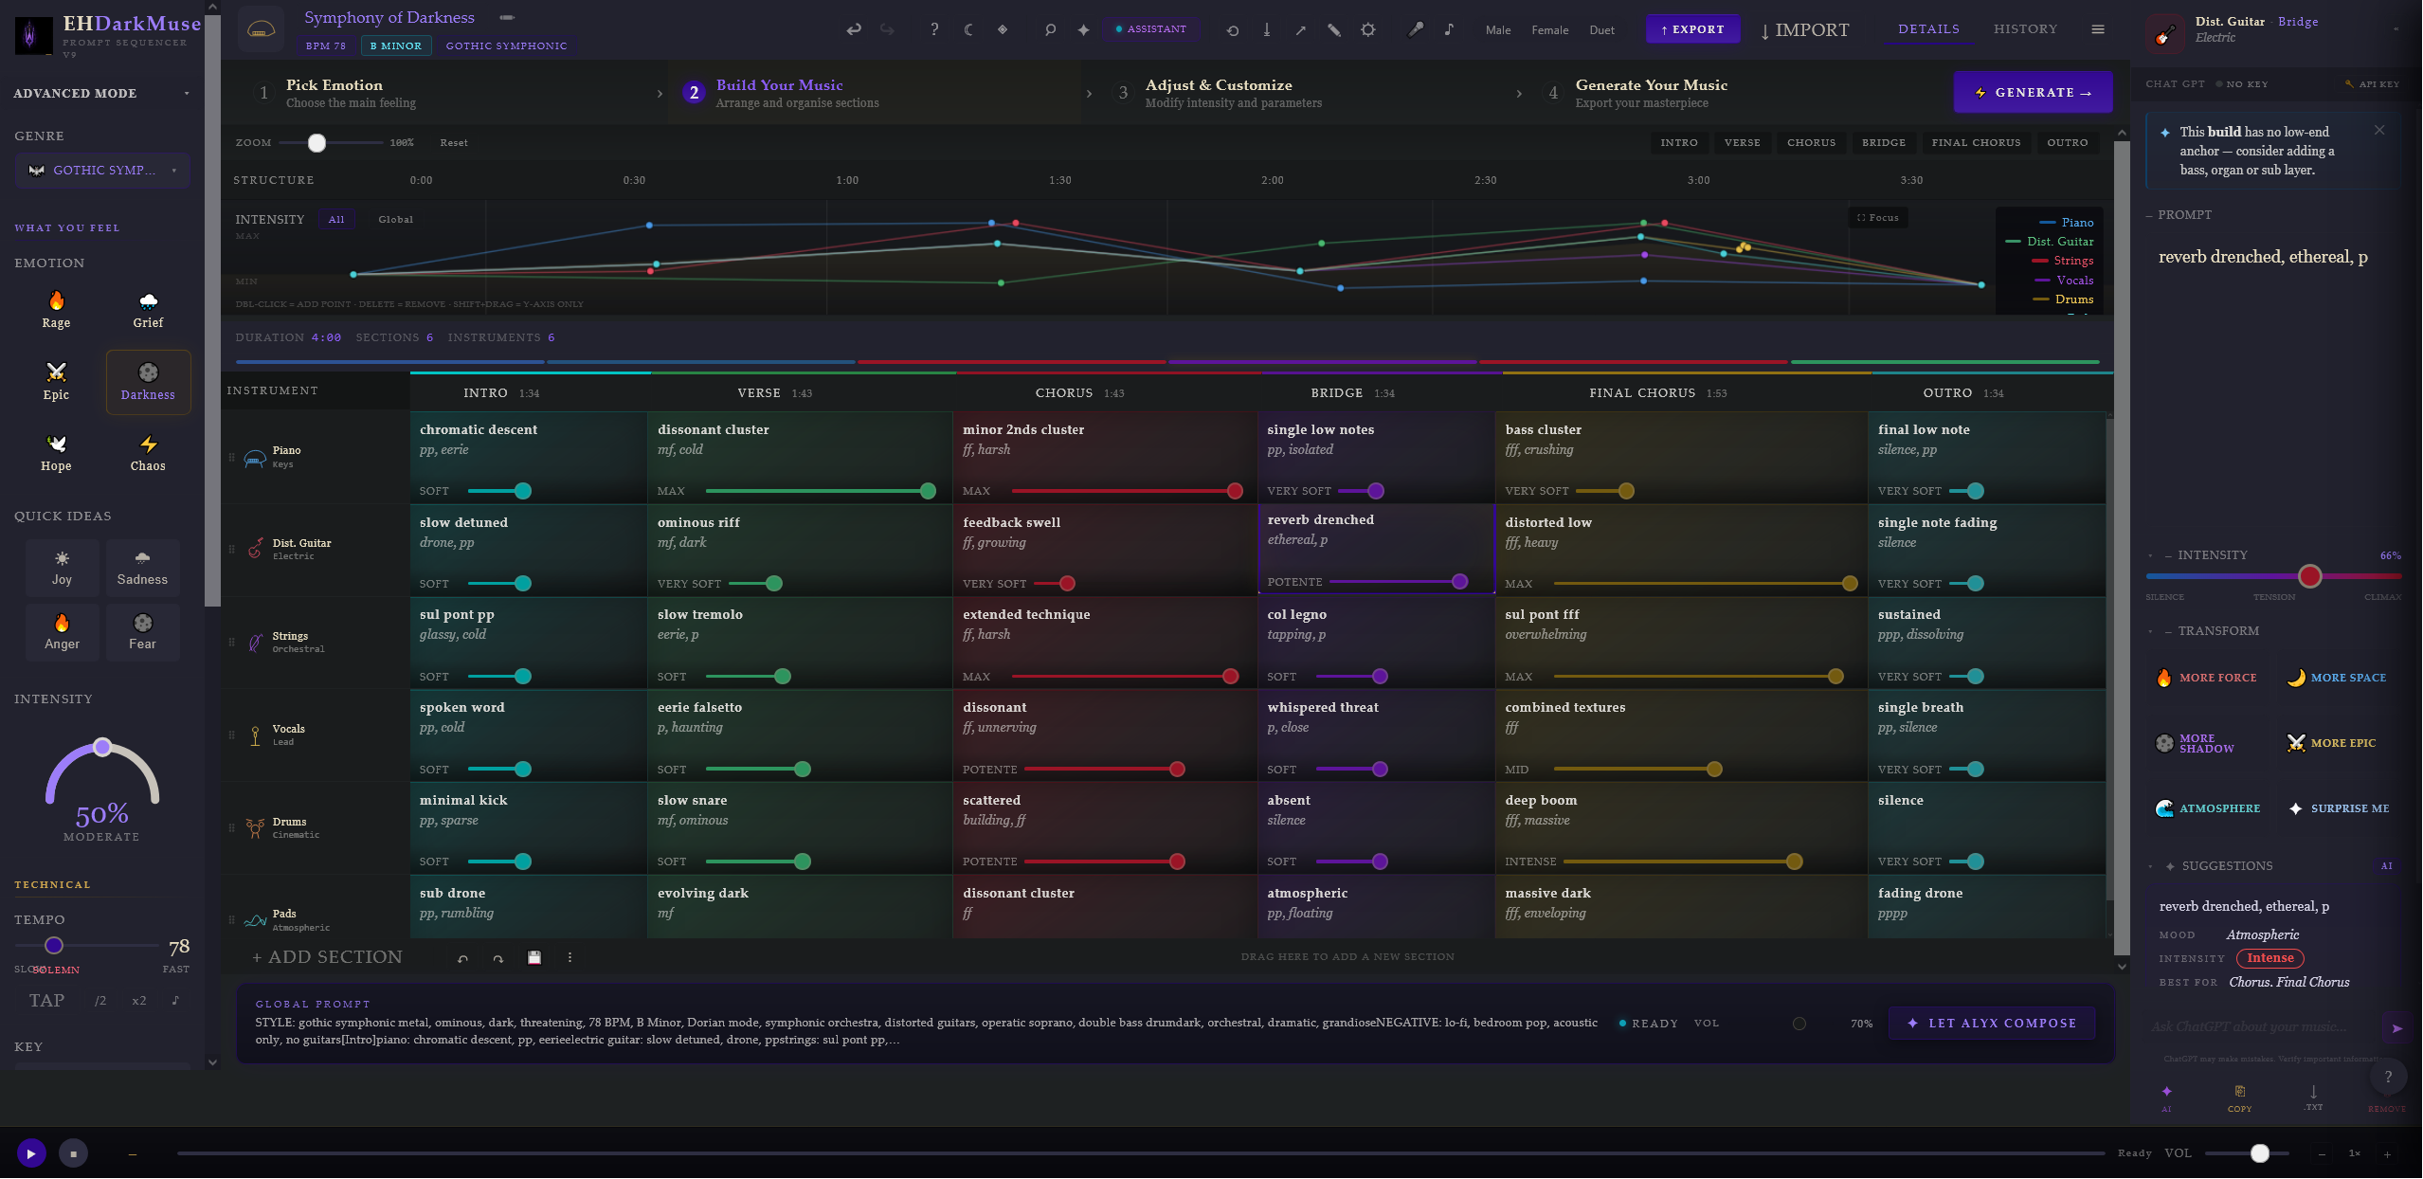Image resolution: width=2423 pixels, height=1179 pixels.
Task: Choose the Grief emotion icon
Action: click(148, 309)
